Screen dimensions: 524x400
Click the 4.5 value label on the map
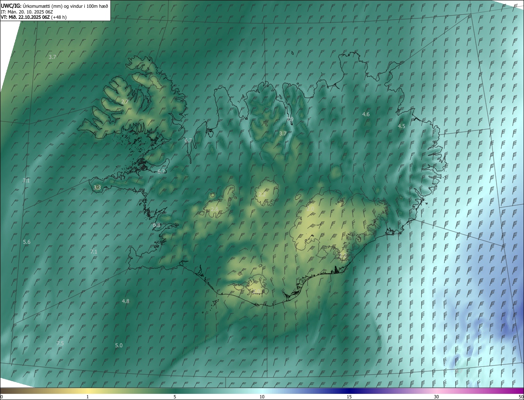[402, 126]
